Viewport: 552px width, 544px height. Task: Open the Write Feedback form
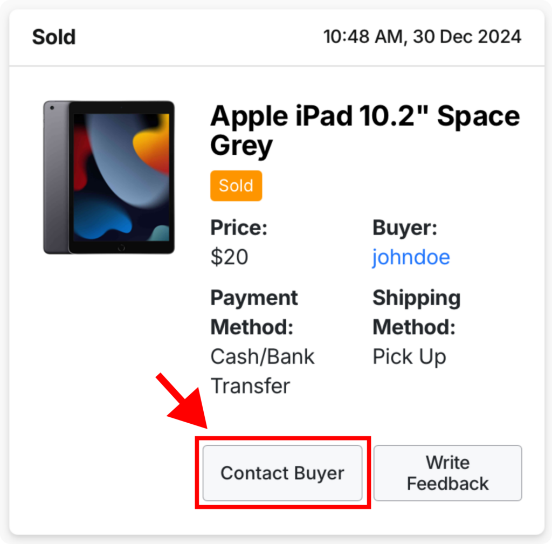pyautogui.click(x=447, y=472)
